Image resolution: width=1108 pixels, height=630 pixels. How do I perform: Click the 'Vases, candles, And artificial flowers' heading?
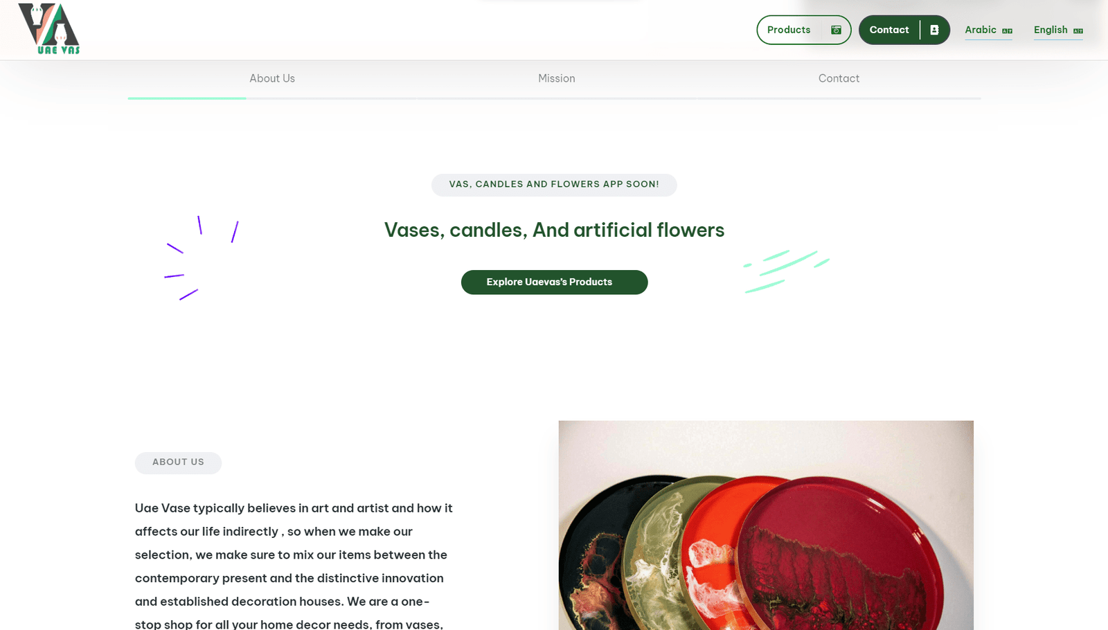pyautogui.click(x=554, y=230)
